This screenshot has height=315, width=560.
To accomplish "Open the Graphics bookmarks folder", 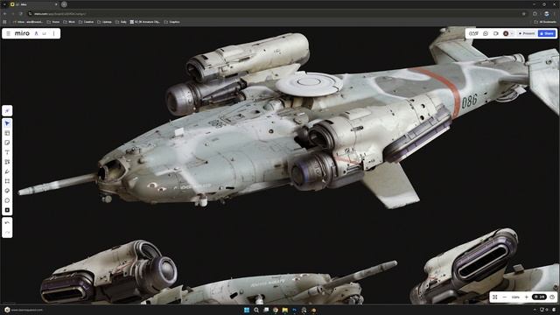I will point(171,22).
